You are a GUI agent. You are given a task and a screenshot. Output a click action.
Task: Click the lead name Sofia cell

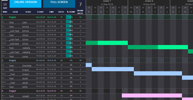click(25, 86)
